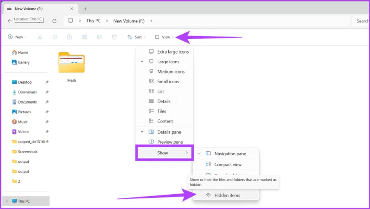Click the Cut scissors icon in toolbar

[40, 37]
